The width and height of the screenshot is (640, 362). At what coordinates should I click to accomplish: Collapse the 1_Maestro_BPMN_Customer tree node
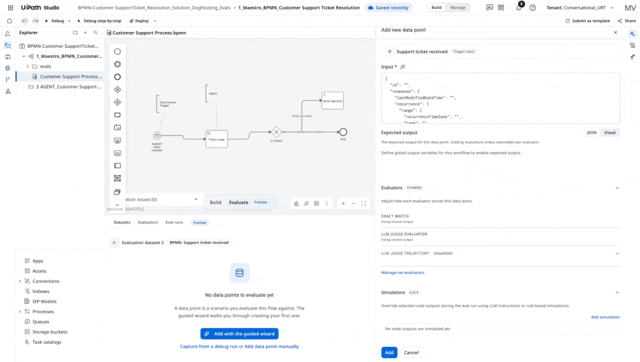23,56
